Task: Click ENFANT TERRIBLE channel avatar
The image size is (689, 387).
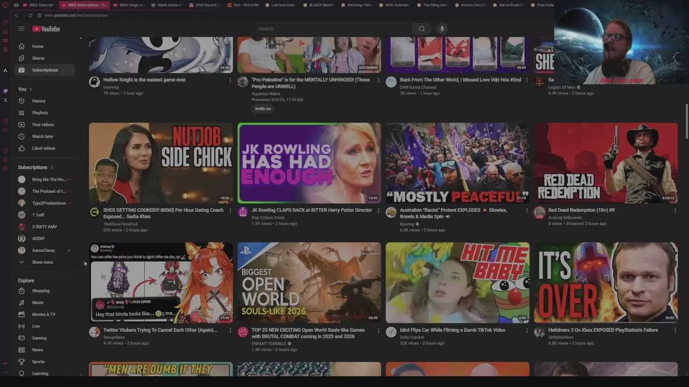Action: point(243,332)
